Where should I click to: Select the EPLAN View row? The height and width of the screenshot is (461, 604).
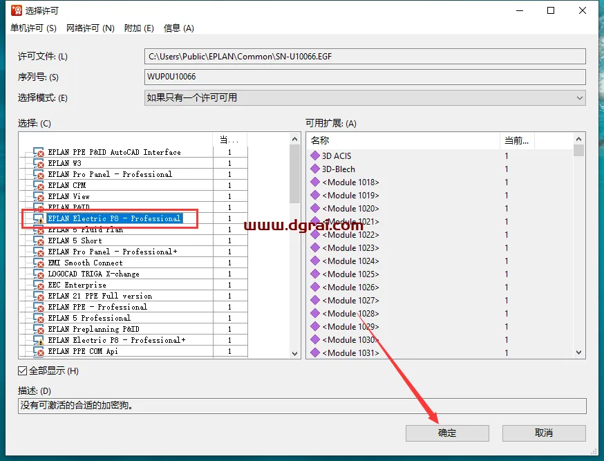pyautogui.click(x=68, y=196)
